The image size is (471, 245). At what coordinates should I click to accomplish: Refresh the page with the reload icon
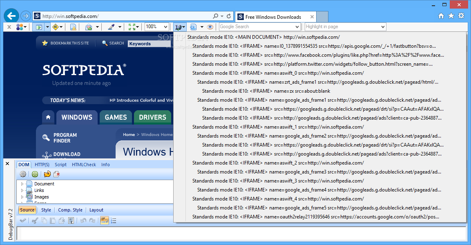coord(229,16)
